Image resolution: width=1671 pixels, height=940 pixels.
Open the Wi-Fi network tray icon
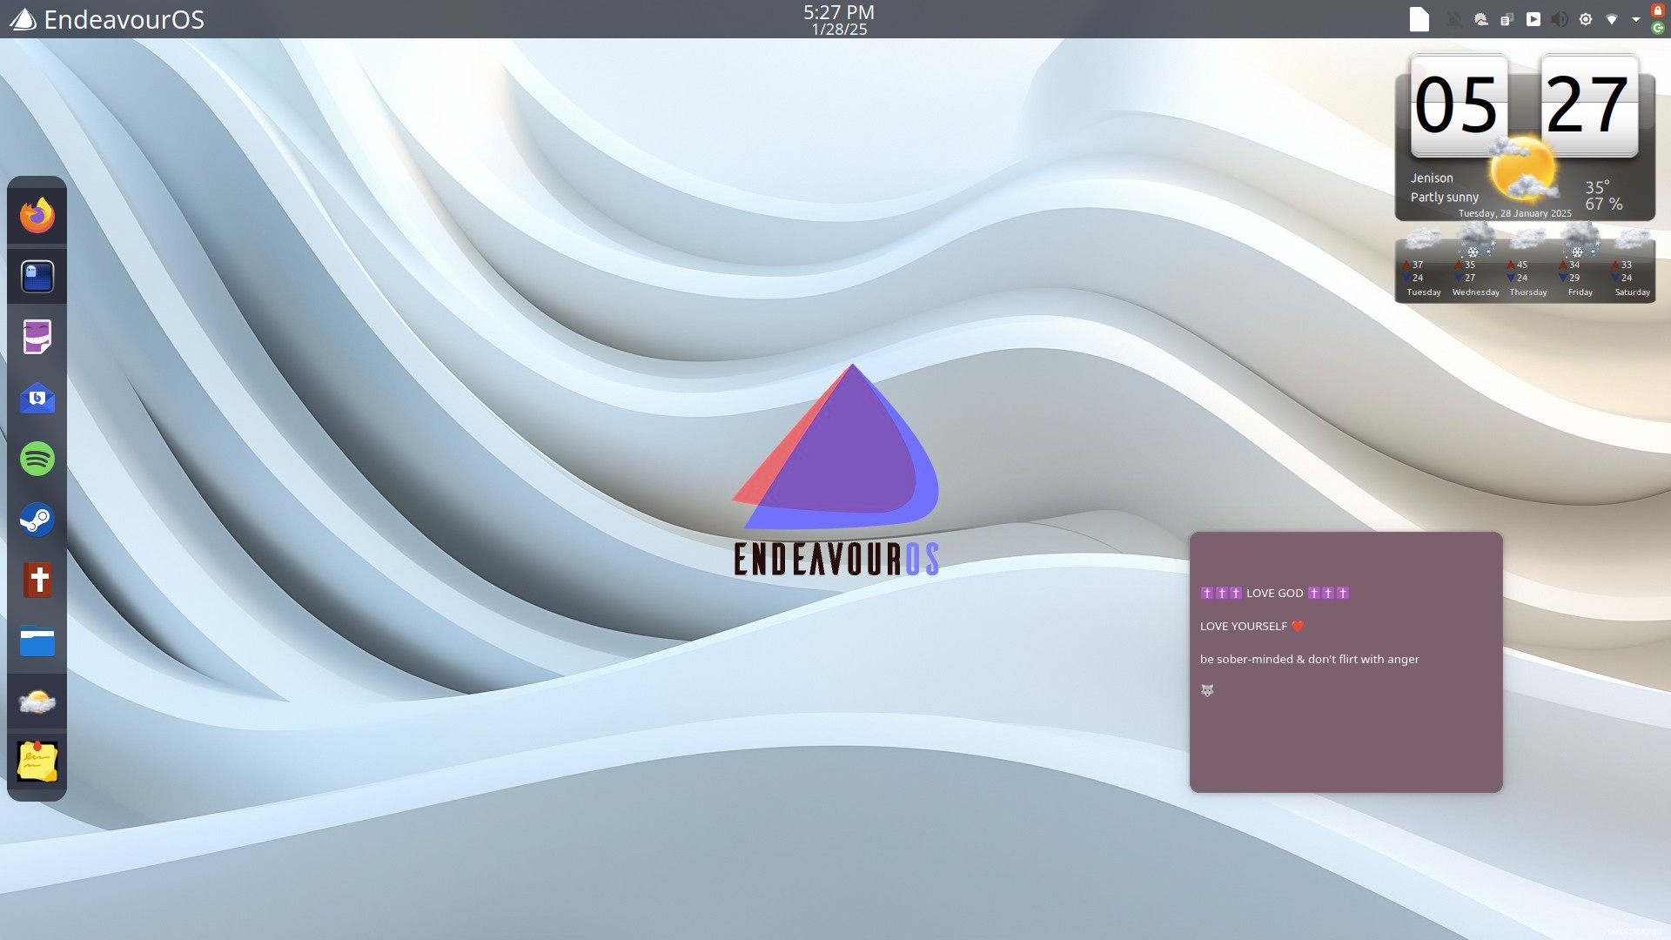click(x=1612, y=19)
